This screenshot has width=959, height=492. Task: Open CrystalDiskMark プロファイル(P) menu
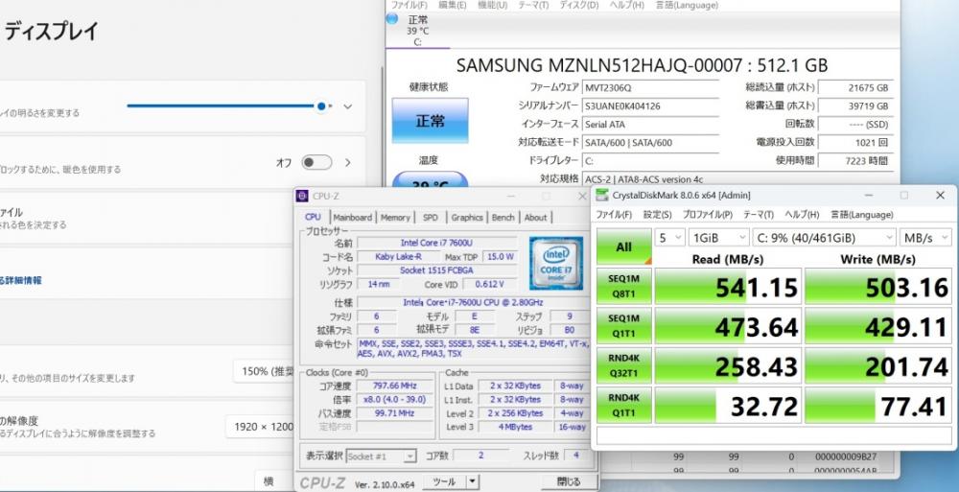click(707, 215)
